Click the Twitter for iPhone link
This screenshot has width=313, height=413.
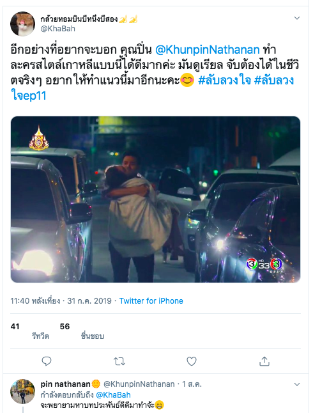click(x=151, y=300)
